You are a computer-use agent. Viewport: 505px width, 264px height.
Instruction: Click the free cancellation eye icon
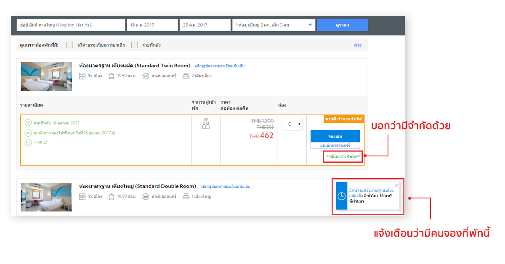pyautogui.click(x=28, y=133)
